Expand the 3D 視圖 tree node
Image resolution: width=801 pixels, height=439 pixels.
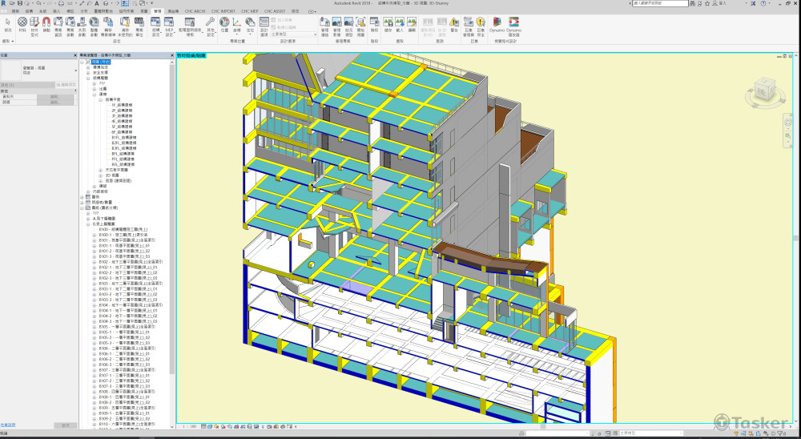[101, 175]
